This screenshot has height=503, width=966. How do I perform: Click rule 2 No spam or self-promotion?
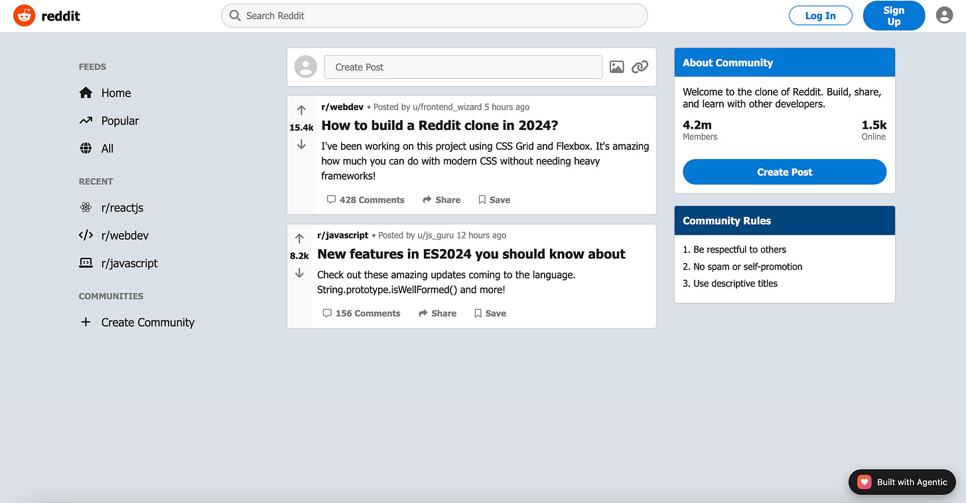(742, 266)
